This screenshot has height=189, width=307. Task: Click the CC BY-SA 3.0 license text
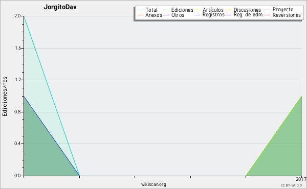pyautogui.click(x=291, y=185)
